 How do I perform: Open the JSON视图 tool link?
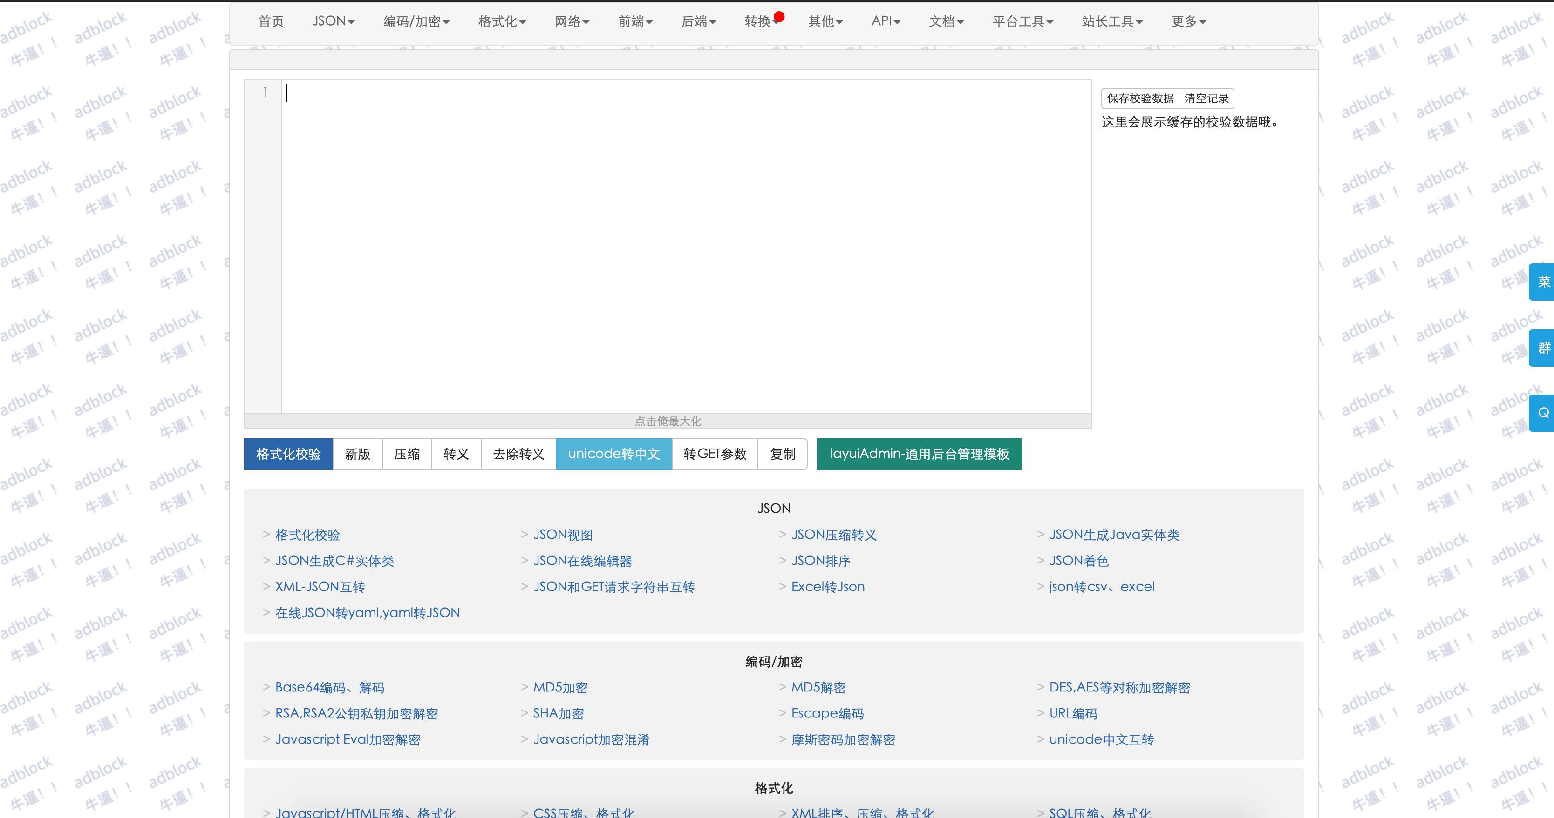pyautogui.click(x=562, y=535)
